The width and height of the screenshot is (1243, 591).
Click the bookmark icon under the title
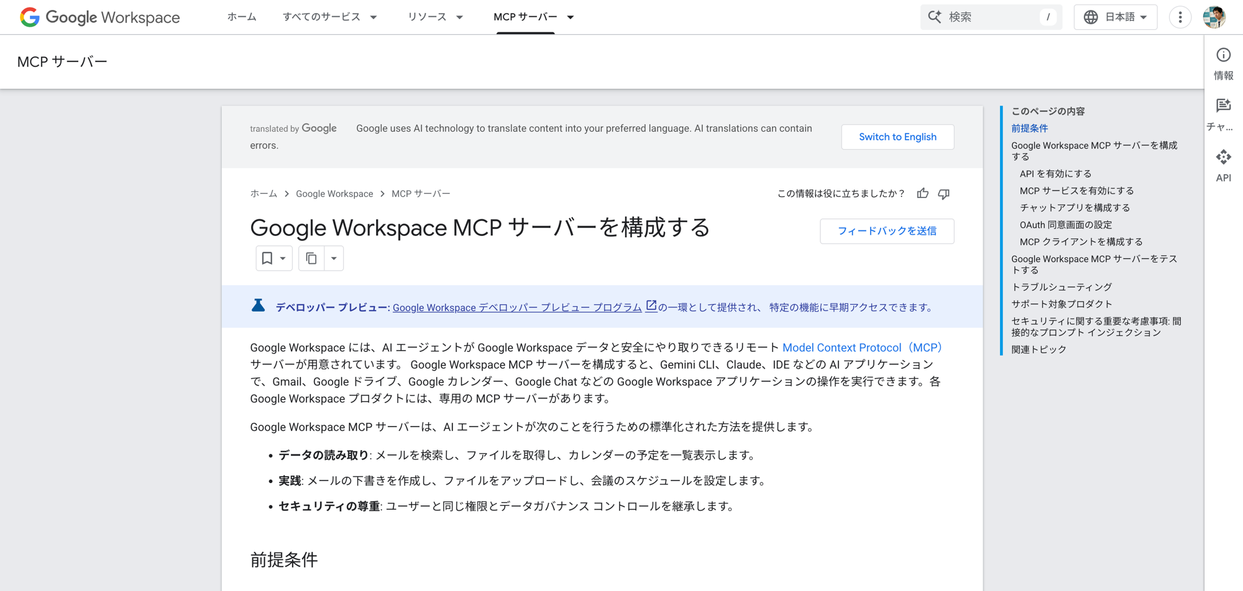(267, 258)
